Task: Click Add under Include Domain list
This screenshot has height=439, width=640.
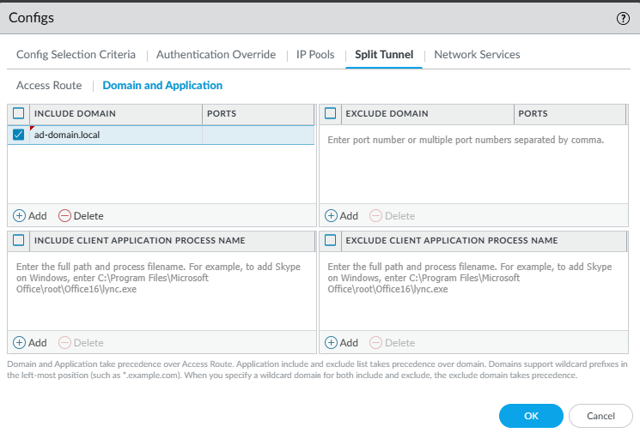Action: click(x=30, y=216)
